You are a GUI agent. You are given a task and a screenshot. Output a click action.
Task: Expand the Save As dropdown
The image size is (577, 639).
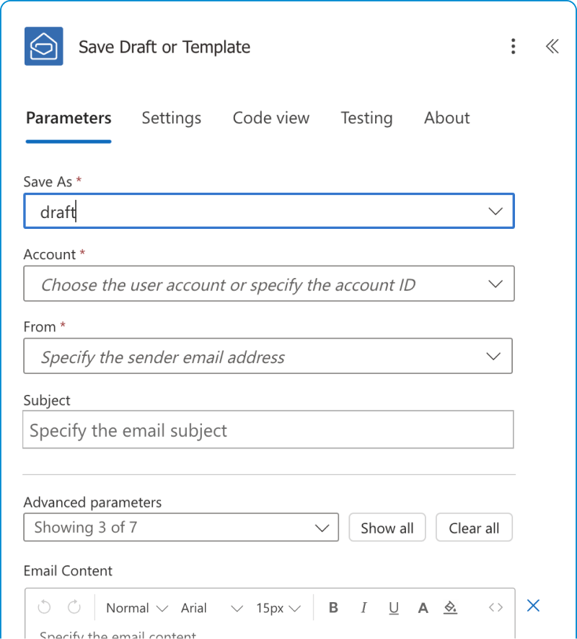click(x=495, y=212)
